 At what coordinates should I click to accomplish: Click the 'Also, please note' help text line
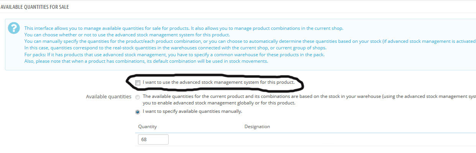(x=146, y=61)
